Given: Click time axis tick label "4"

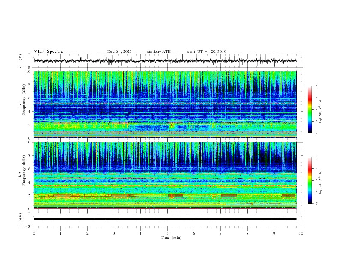Looking at the screenshot, I should (140, 233).
